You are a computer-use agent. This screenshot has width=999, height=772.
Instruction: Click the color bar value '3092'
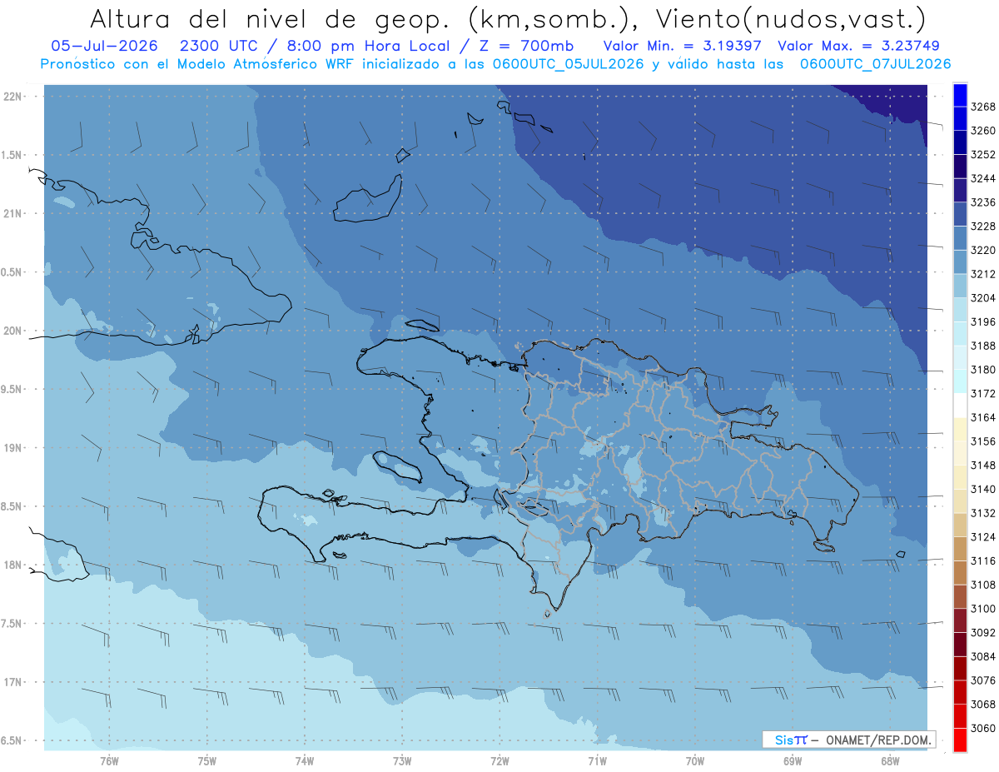coord(983,633)
